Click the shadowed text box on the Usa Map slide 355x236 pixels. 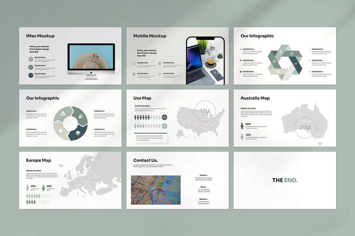(x=151, y=138)
